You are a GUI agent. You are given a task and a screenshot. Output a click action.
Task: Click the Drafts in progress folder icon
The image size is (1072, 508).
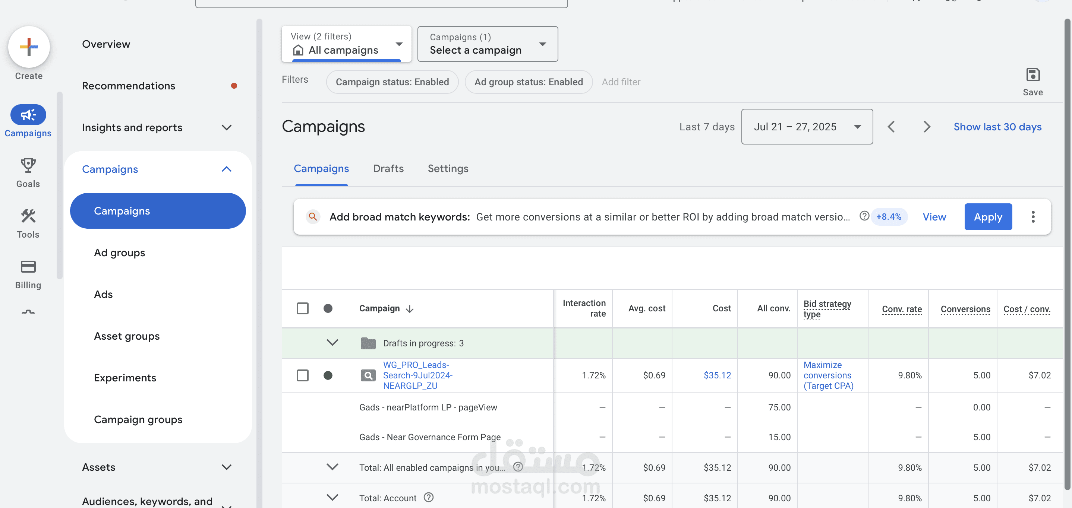click(368, 343)
